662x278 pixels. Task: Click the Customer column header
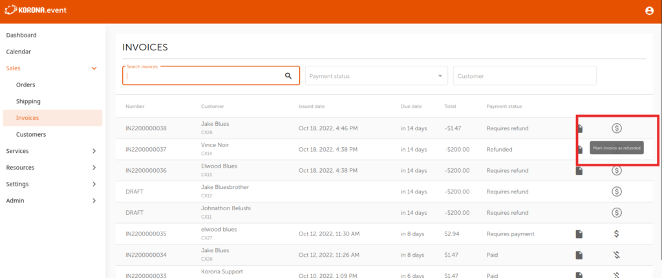tap(212, 106)
